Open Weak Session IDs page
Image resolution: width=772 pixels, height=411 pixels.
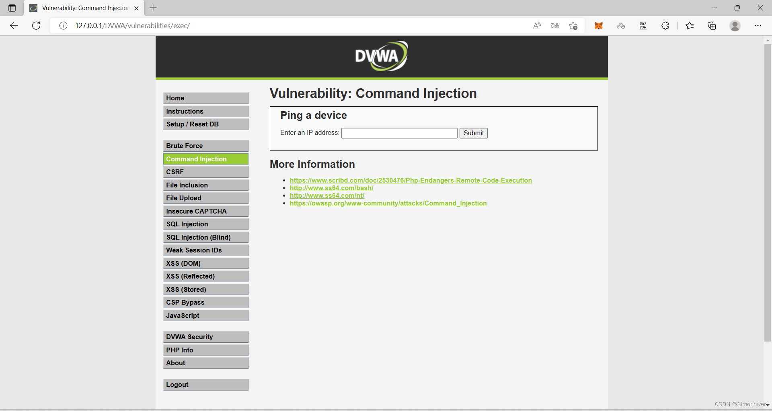[206, 250]
